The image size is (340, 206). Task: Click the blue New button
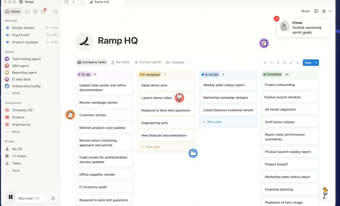[308, 62]
